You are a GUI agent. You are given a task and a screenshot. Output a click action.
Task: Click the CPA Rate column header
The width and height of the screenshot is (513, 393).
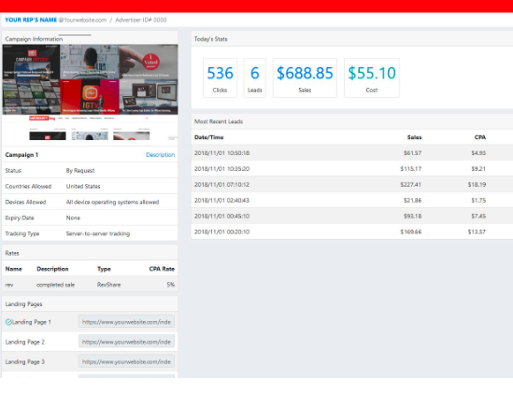pos(162,269)
